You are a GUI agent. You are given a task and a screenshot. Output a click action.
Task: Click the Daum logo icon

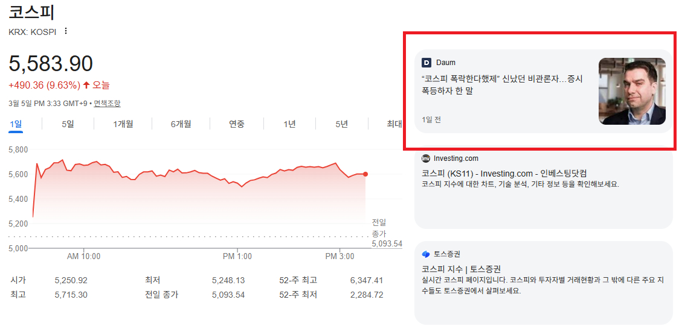coord(426,63)
